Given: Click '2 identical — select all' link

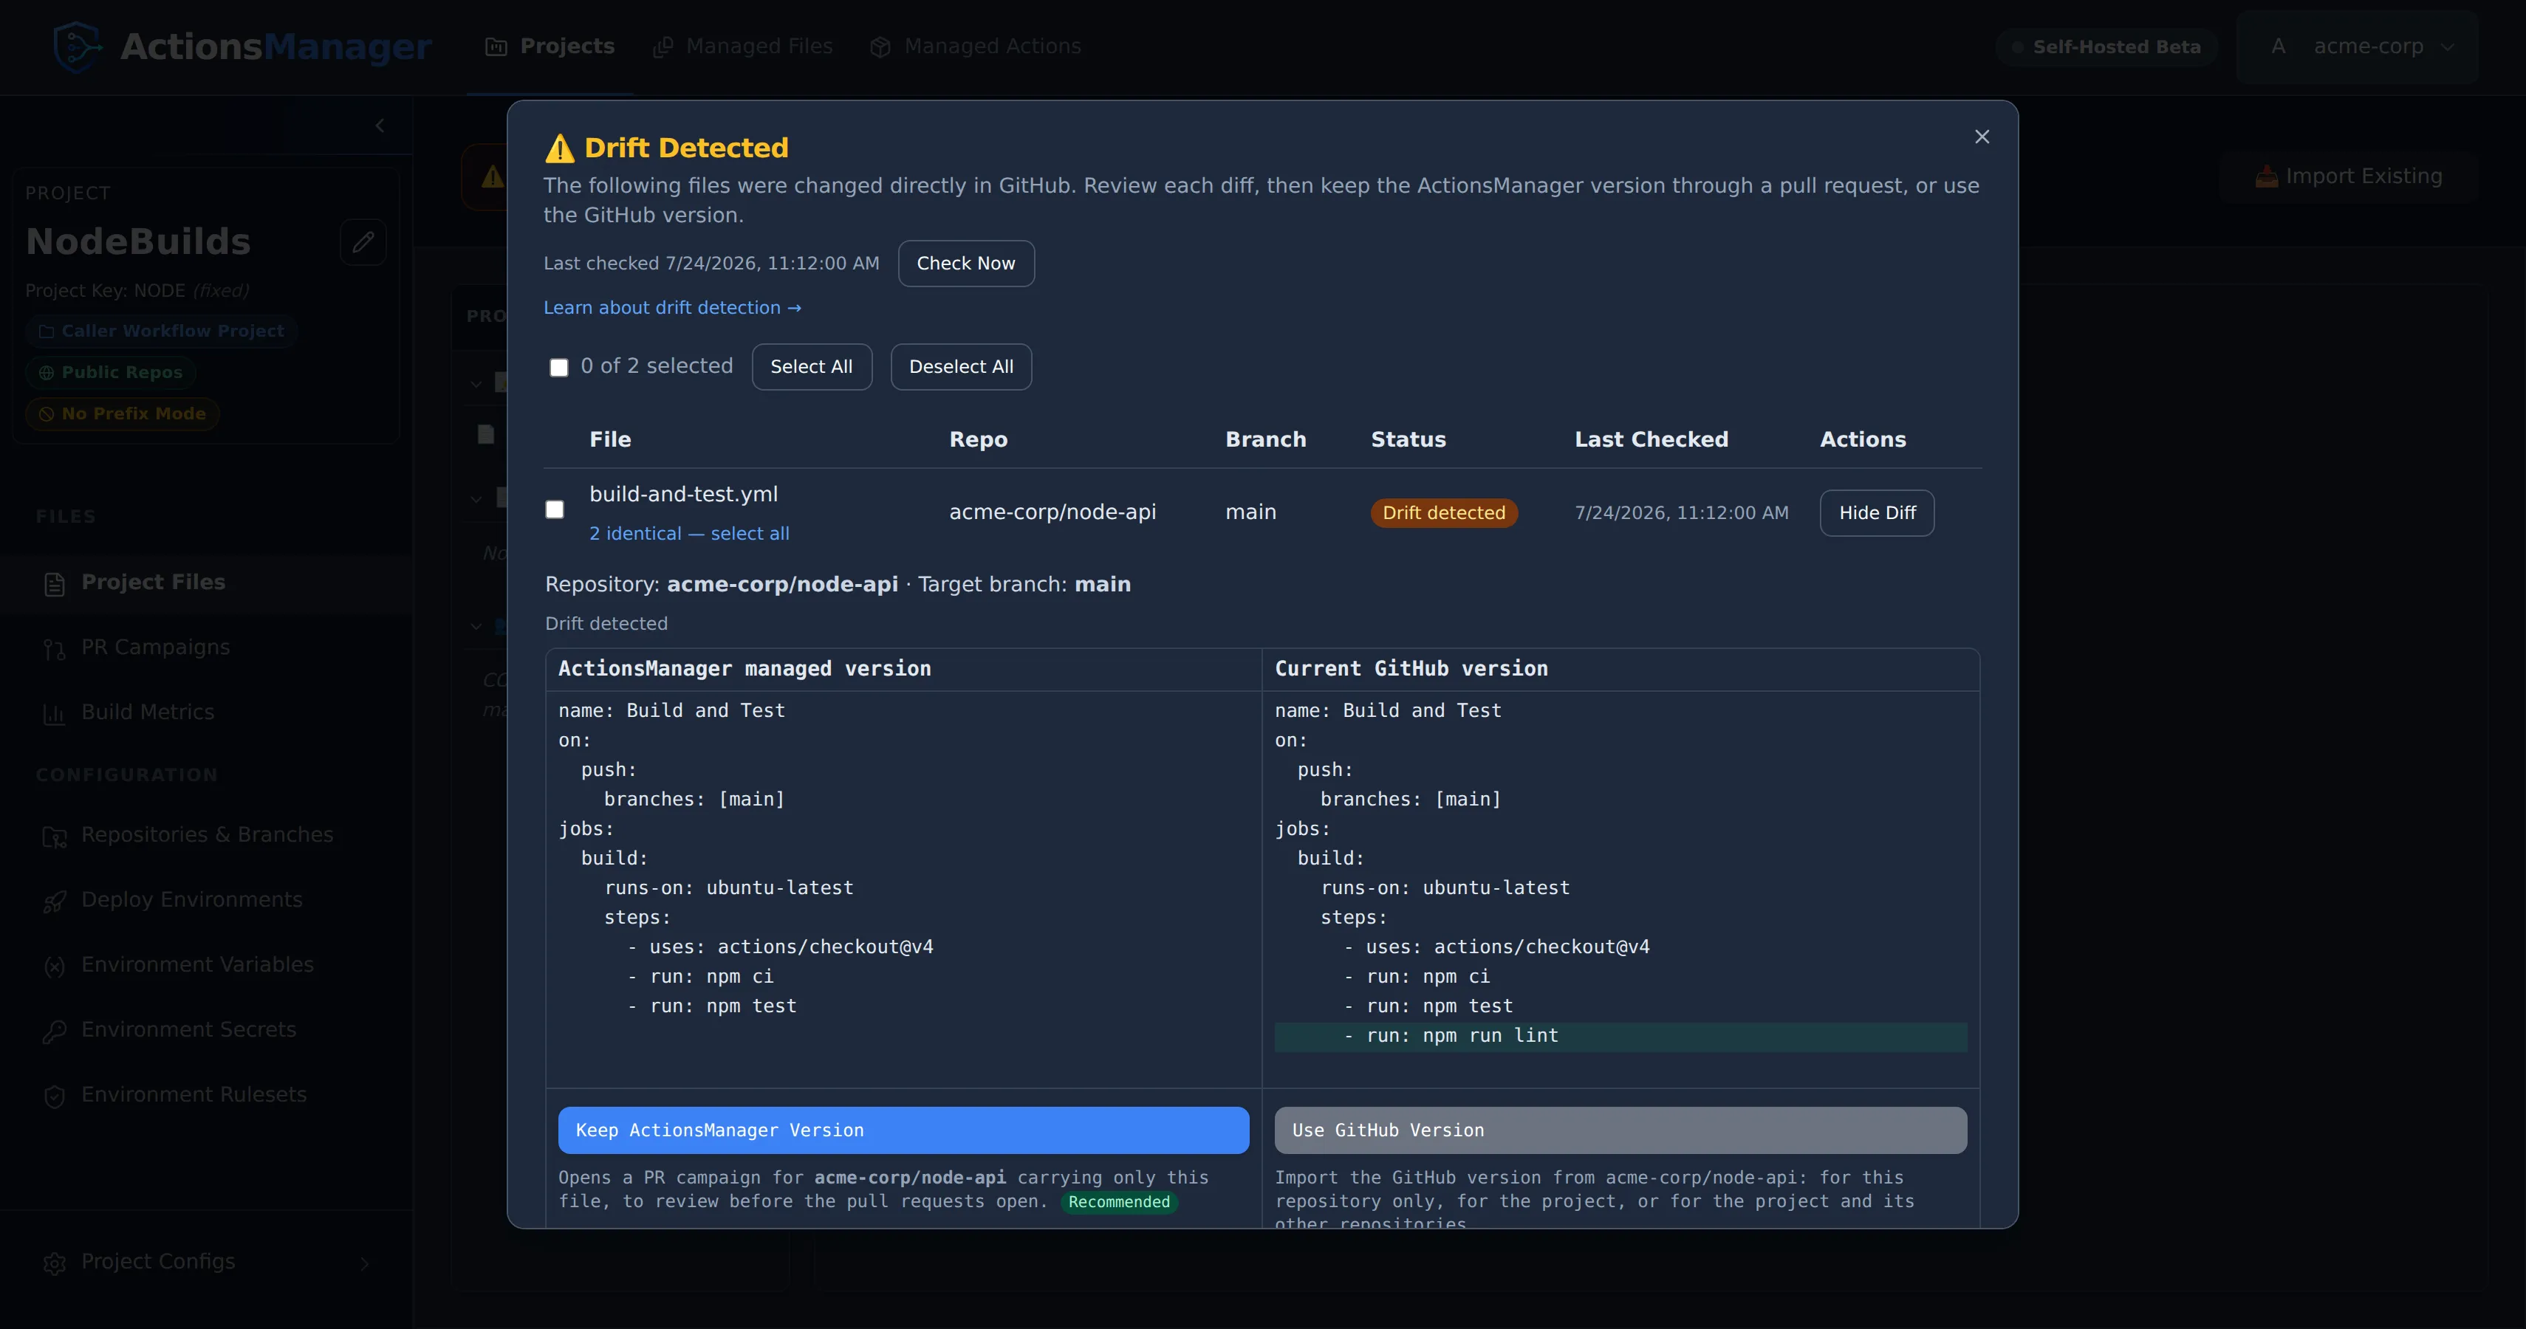Looking at the screenshot, I should tap(689, 534).
